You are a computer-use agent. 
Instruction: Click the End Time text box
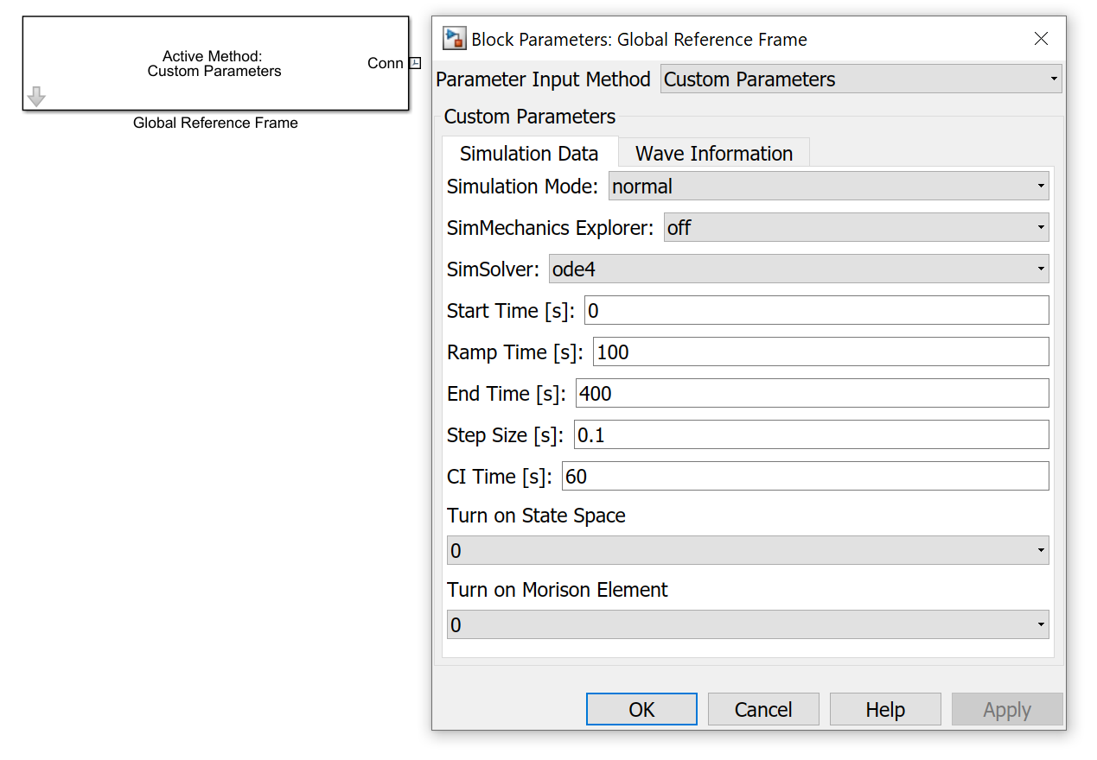(x=812, y=394)
